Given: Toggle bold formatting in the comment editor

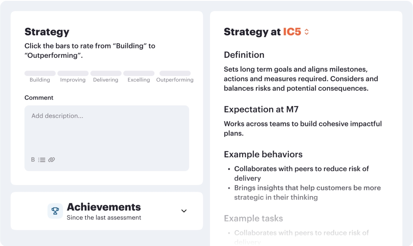Looking at the screenshot, I should click(x=33, y=160).
